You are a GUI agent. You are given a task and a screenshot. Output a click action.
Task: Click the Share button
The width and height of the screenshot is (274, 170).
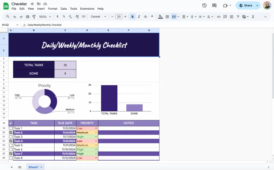pos(246,5)
